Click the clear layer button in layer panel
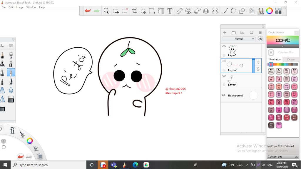The width and height of the screenshot is (301, 169). click(x=251, y=33)
